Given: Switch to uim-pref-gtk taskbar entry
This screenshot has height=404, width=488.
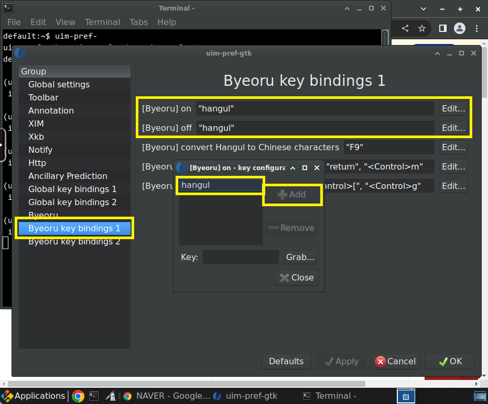Looking at the screenshot, I should click(x=245, y=396).
